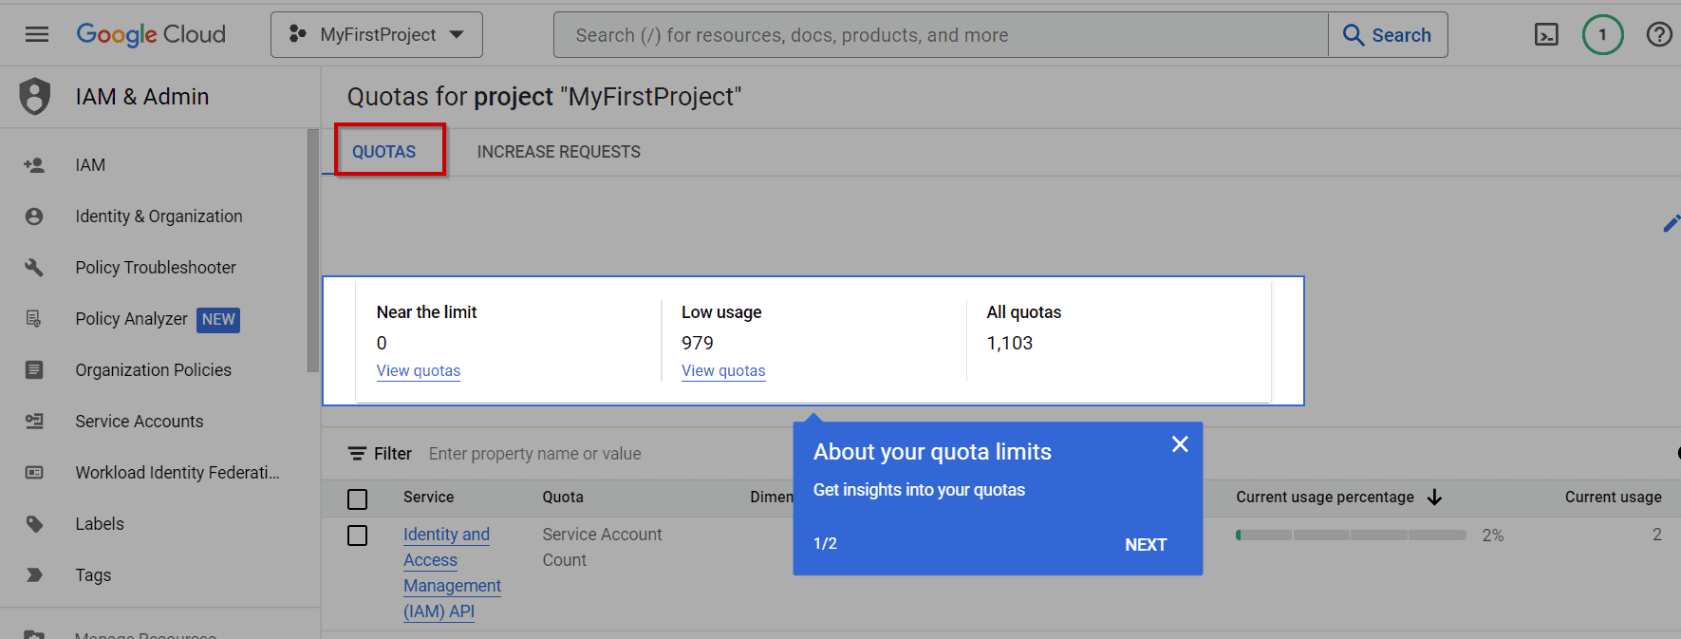
Task: Open Policy Analyzer
Action: (x=132, y=319)
